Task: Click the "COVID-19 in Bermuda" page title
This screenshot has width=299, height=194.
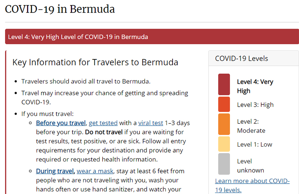Action: tap(60, 9)
